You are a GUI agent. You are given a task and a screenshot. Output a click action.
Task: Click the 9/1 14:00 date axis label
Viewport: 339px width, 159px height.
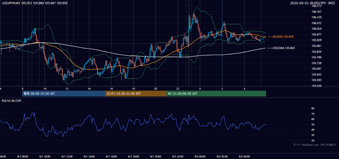[89, 157]
